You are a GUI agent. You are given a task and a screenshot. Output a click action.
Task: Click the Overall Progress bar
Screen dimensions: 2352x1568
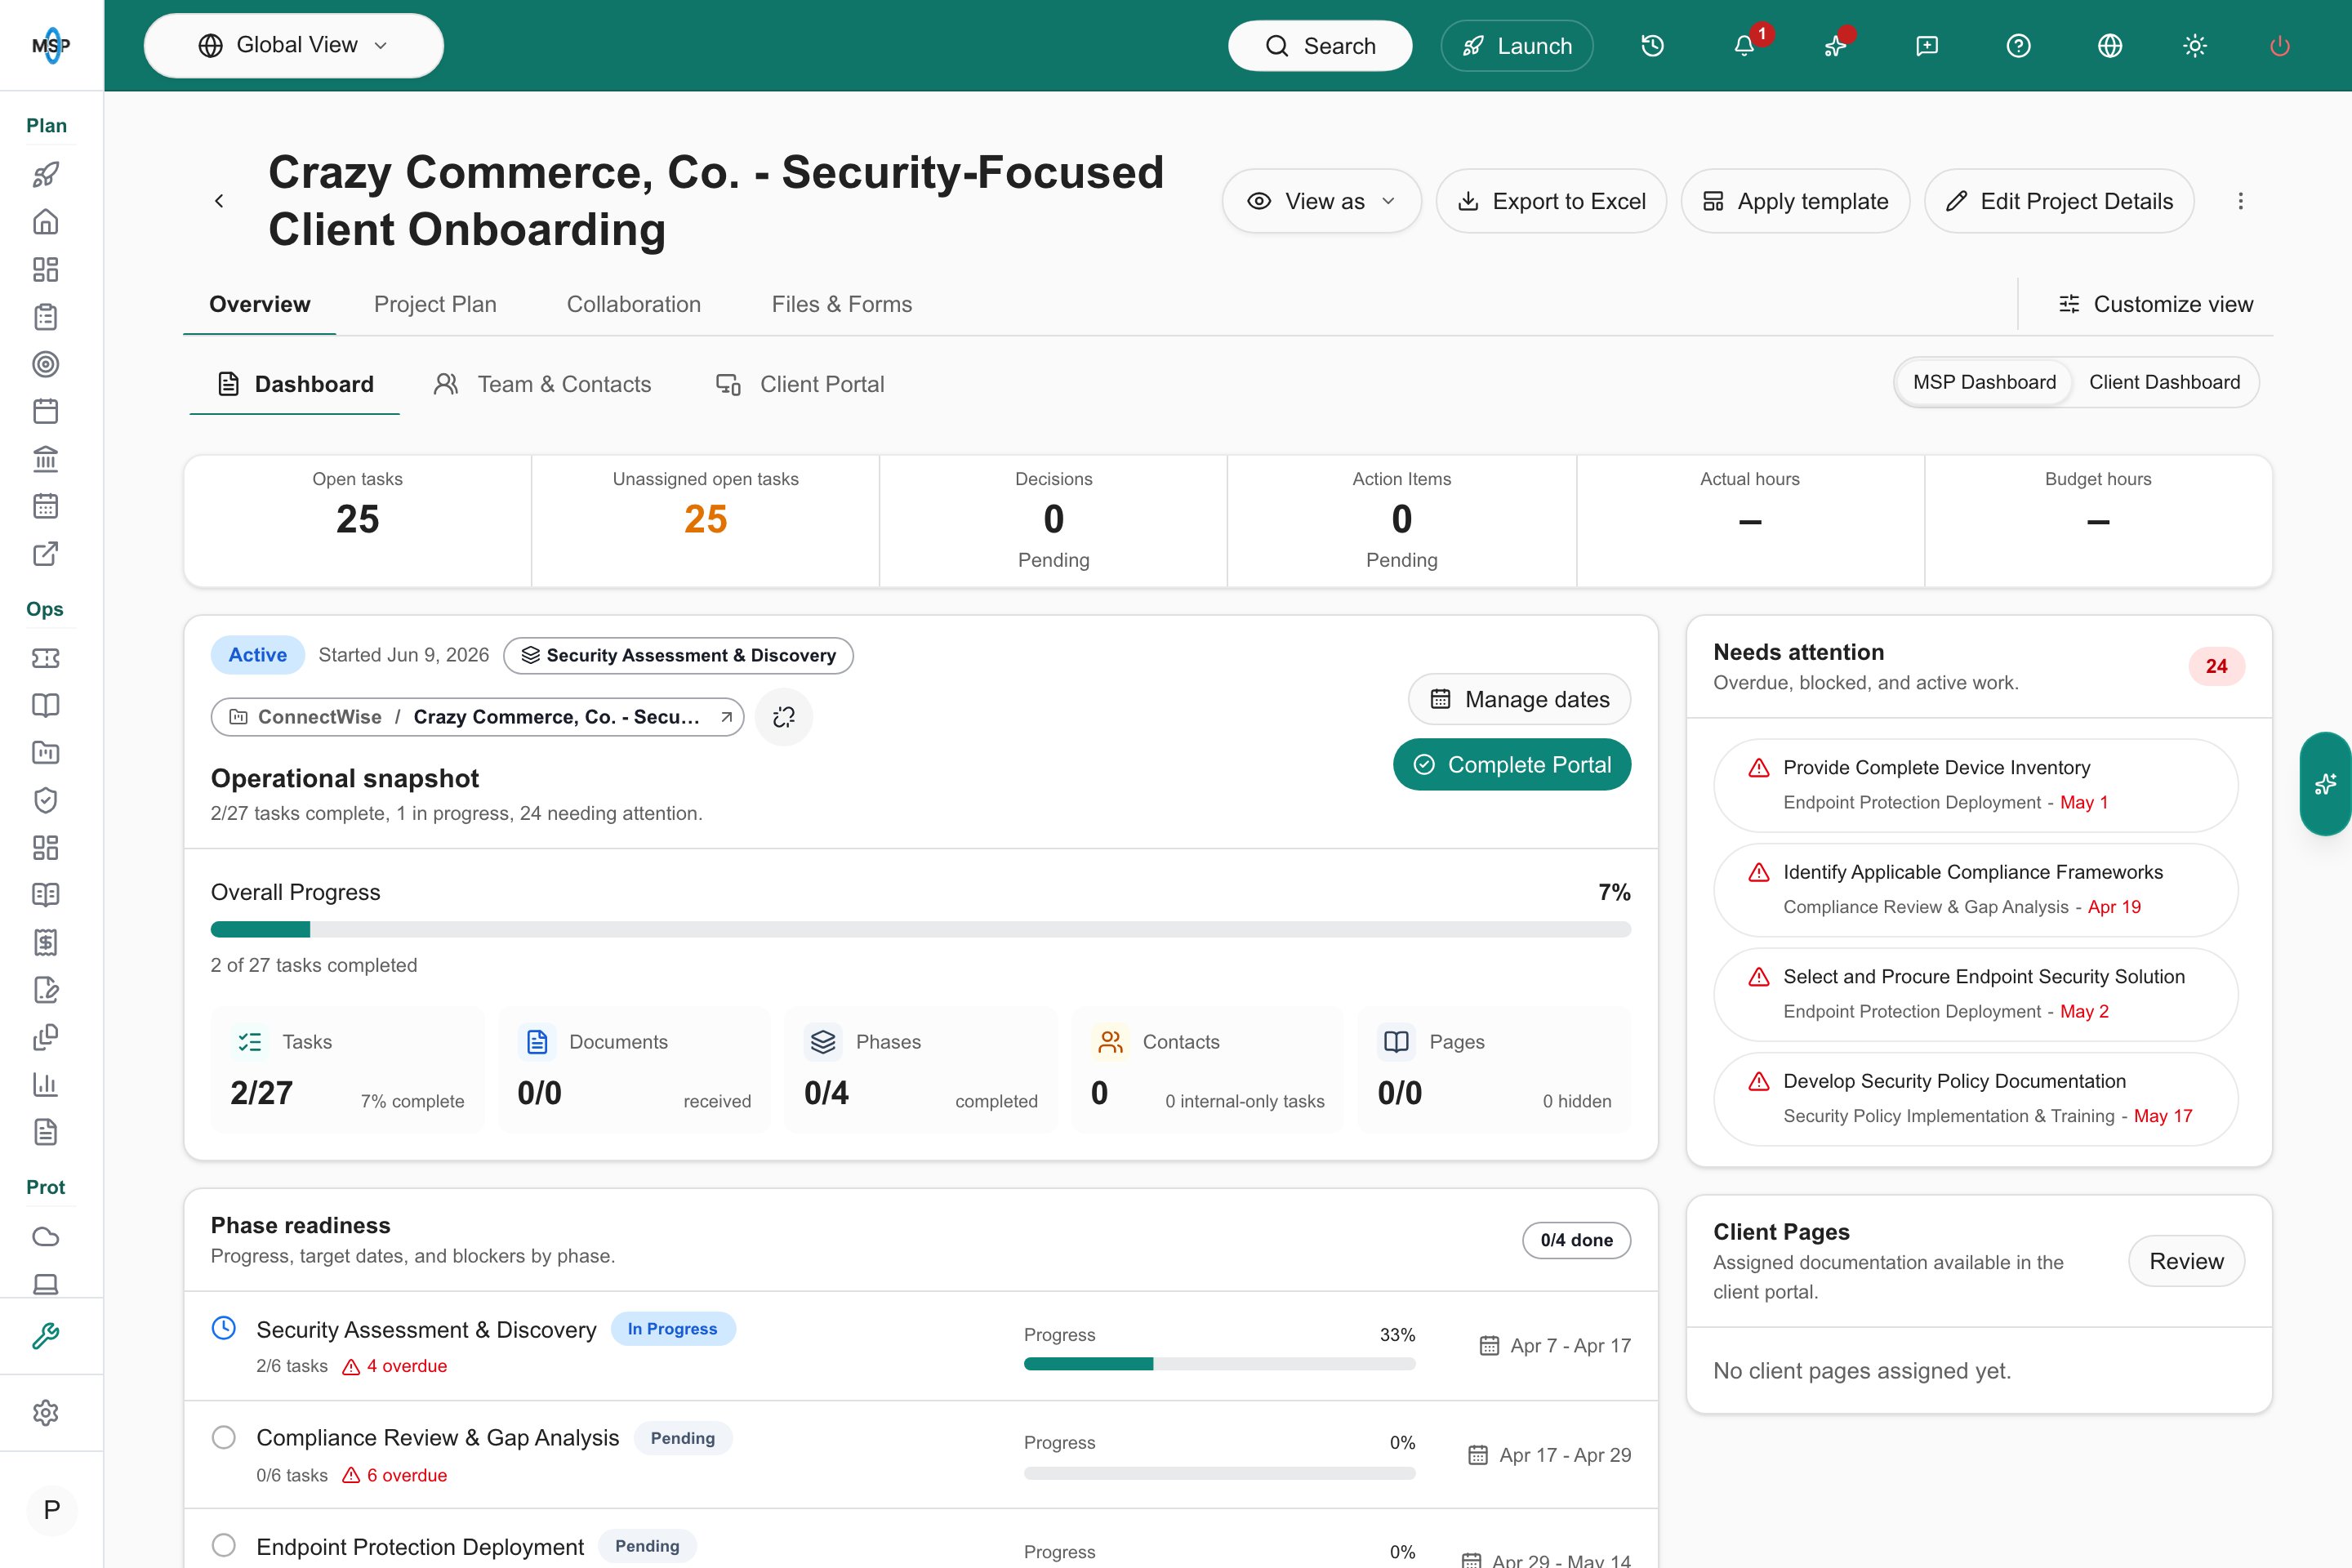click(921, 930)
